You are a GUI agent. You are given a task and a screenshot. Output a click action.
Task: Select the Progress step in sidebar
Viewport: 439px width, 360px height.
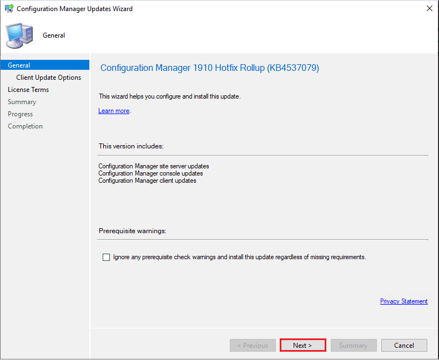[x=20, y=114]
